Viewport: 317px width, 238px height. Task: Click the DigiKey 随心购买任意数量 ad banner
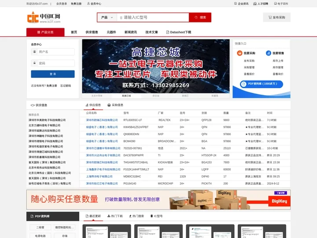click(158, 200)
